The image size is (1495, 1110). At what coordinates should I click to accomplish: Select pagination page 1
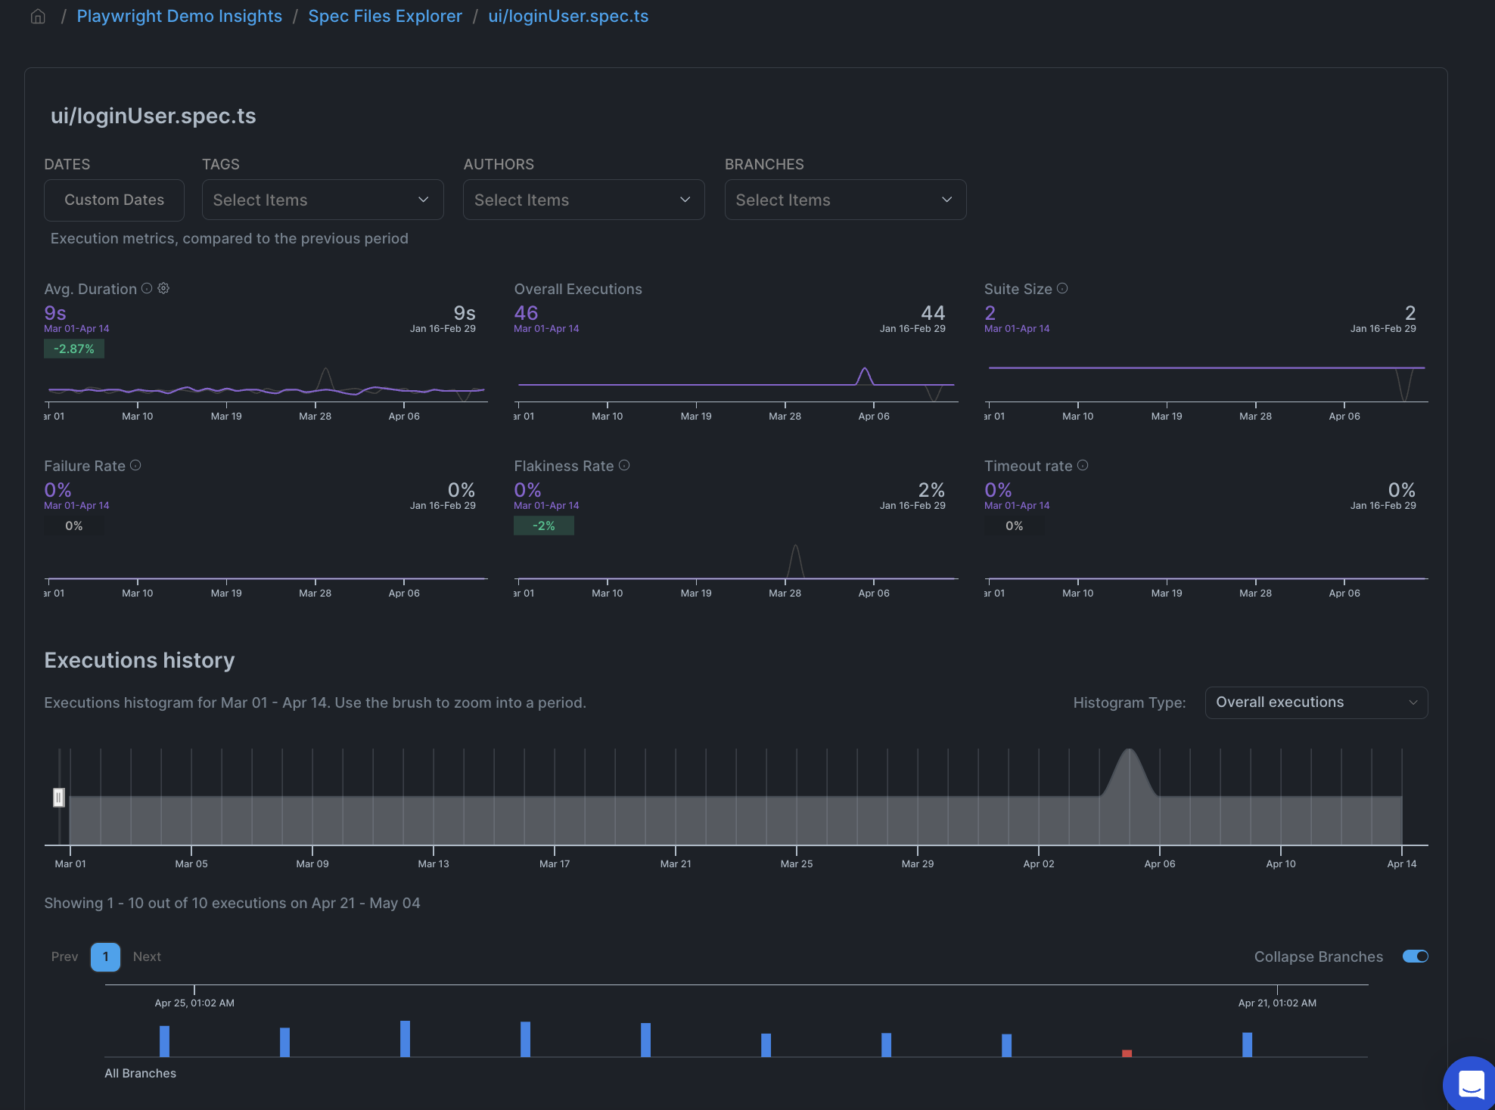pyautogui.click(x=105, y=957)
